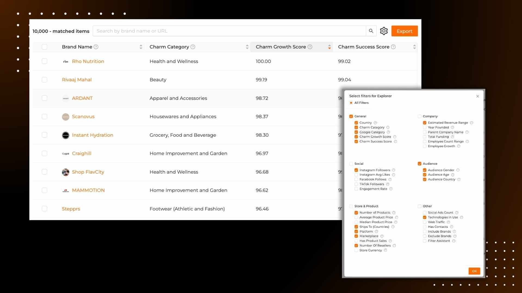The image size is (522, 293).
Task: Click the Footwear (Athletic and Fashion) cell
Action: 187,209
